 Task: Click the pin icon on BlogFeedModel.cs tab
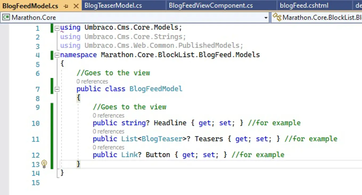[x=66, y=6]
